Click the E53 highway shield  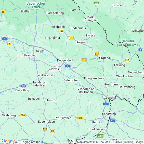tap(96, 3)
